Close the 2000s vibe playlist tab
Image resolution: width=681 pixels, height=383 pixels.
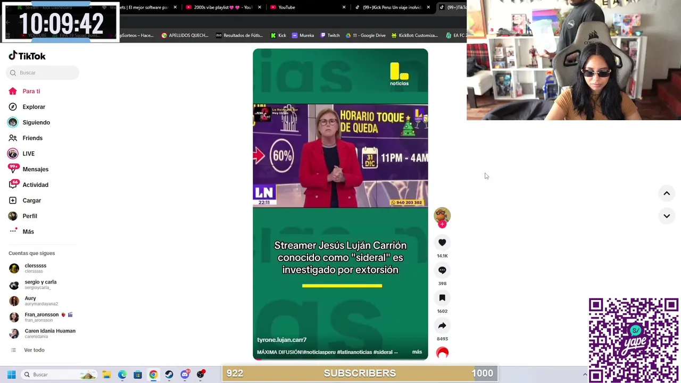point(260,7)
